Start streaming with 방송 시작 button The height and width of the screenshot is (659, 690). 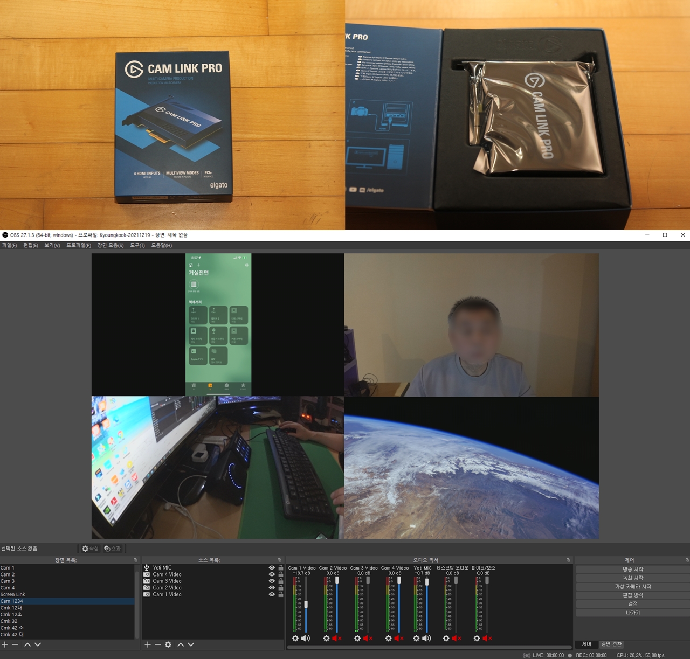633,570
